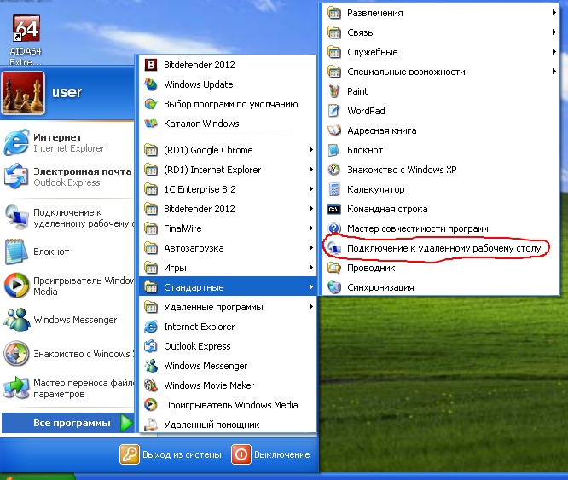Open the Bitdefender 2012 folder entry
Image resolution: width=568 pixels, height=480 pixels.
click(228, 209)
